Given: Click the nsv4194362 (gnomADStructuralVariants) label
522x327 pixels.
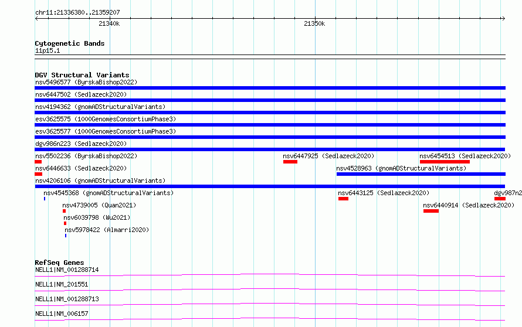Looking at the screenshot, I should click(x=100, y=107).
